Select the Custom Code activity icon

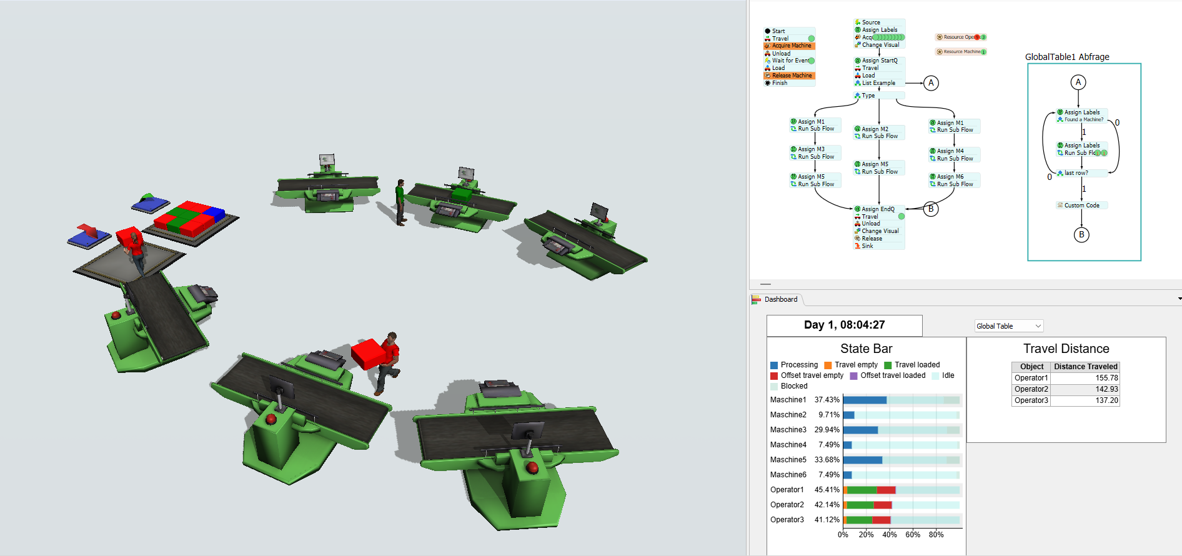[1060, 205]
